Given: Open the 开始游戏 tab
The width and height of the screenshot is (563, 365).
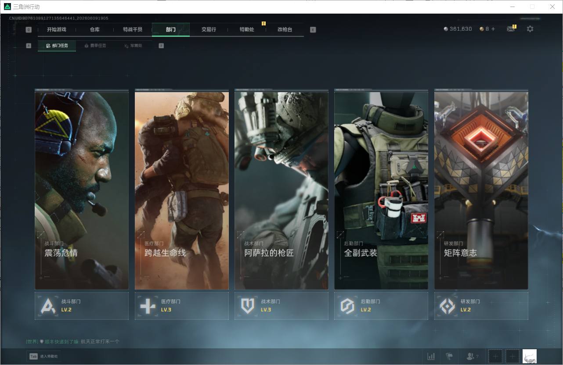Looking at the screenshot, I should (57, 29).
